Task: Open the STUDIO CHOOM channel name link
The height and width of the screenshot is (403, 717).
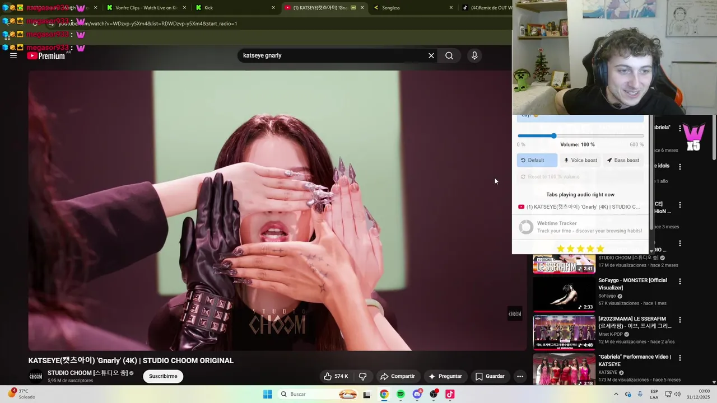Action: (87, 373)
